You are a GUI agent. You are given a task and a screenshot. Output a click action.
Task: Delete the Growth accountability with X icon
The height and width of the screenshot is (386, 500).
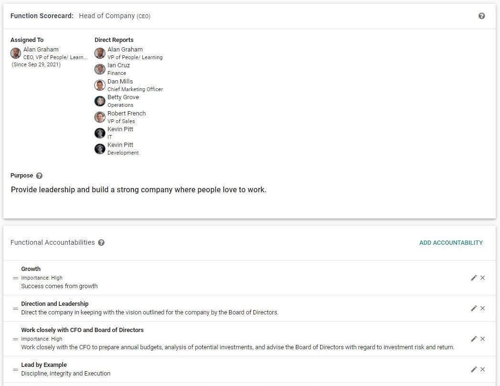pos(482,278)
